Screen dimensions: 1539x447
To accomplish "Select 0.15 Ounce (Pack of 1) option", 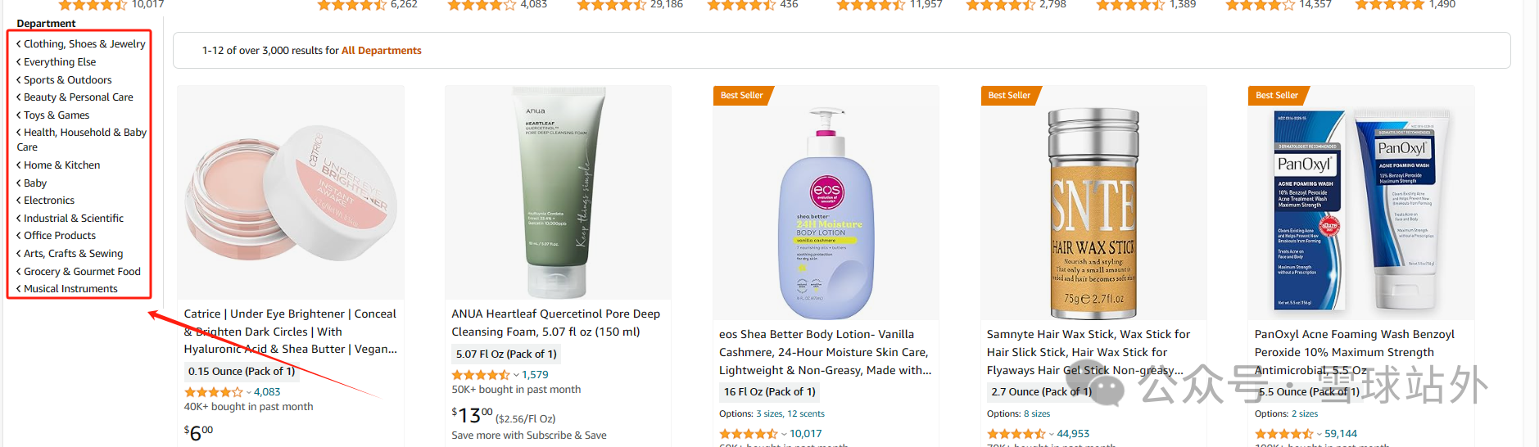I will click(x=242, y=372).
